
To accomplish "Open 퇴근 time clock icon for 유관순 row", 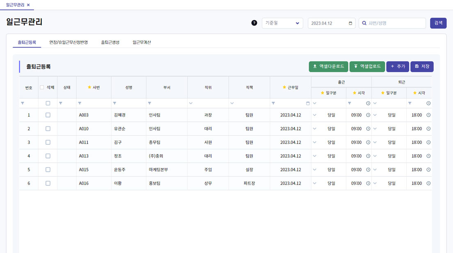I will coord(428,129).
